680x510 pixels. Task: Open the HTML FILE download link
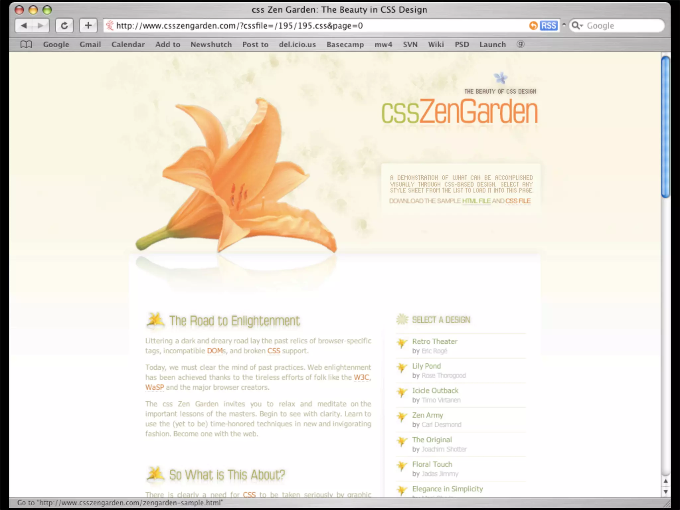476,201
